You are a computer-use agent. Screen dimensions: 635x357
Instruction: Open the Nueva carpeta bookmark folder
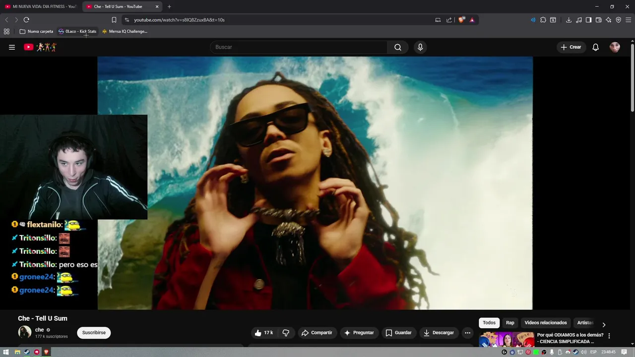[36, 31]
